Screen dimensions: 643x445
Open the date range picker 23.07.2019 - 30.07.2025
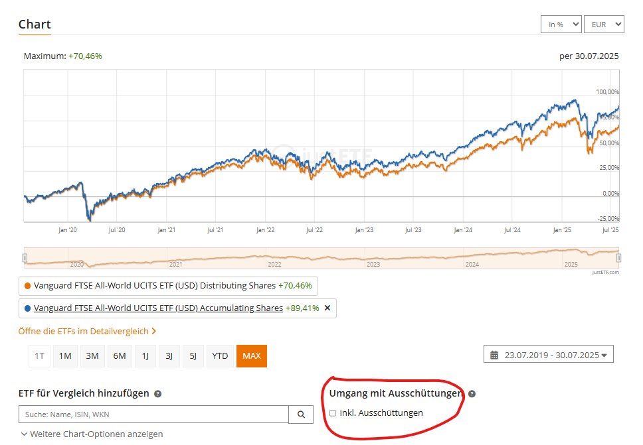pos(549,355)
